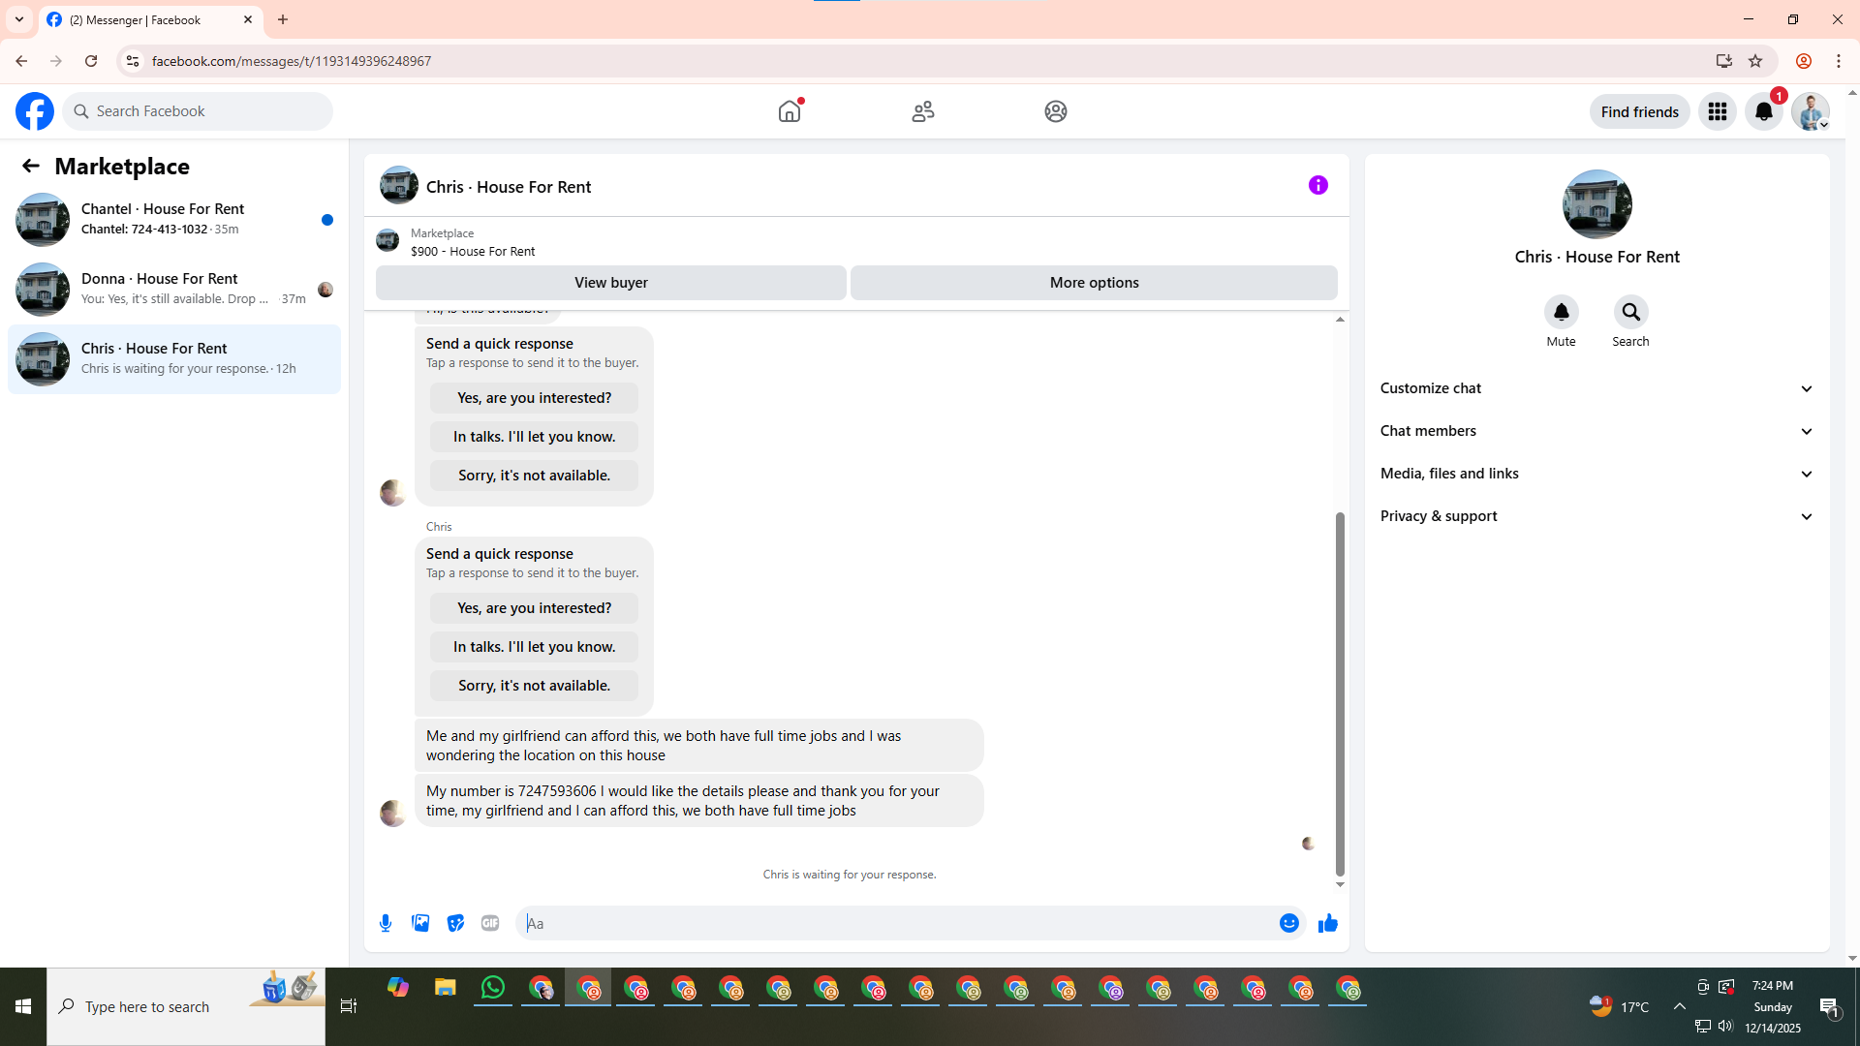Mute the Chris conversation
The height and width of the screenshot is (1046, 1860).
pos(1561,313)
